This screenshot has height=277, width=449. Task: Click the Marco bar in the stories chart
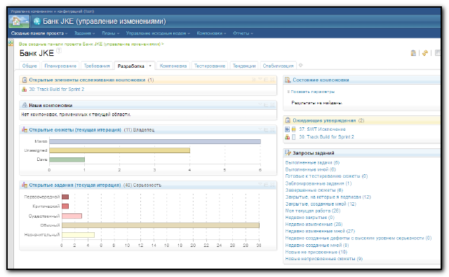(155, 141)
